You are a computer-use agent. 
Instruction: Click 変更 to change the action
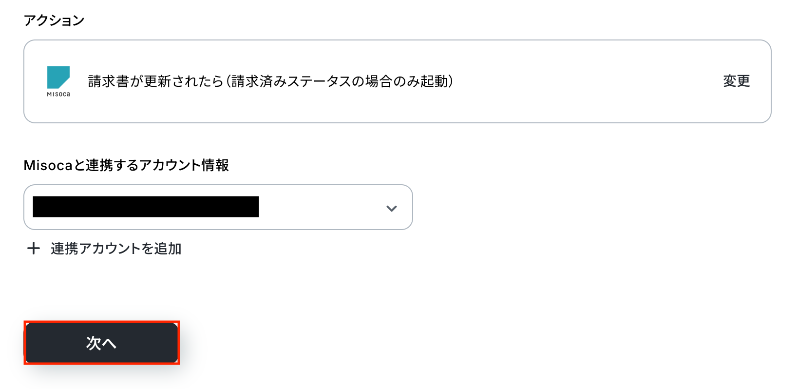tap(736, 81)
